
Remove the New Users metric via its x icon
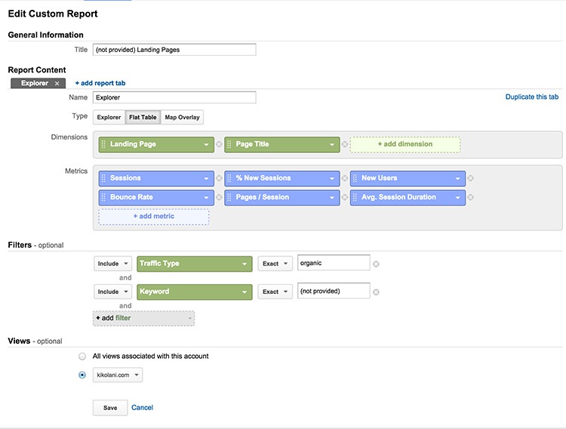click(x=470, y=178)
